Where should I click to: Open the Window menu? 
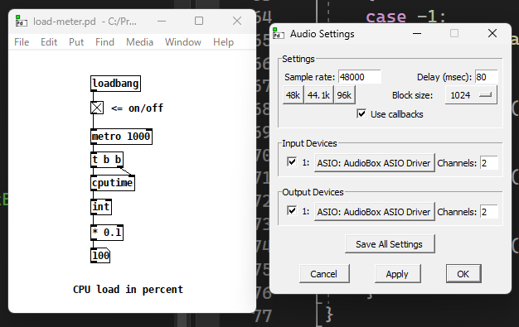pos(183,42)
